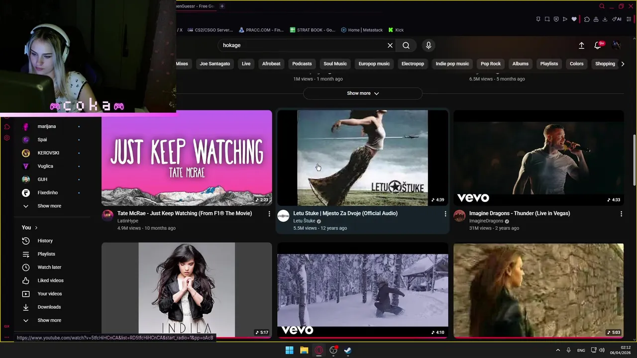Open the snapshot tool icon
Viewport: 637px width, 358px height.
tap(547, 19)
